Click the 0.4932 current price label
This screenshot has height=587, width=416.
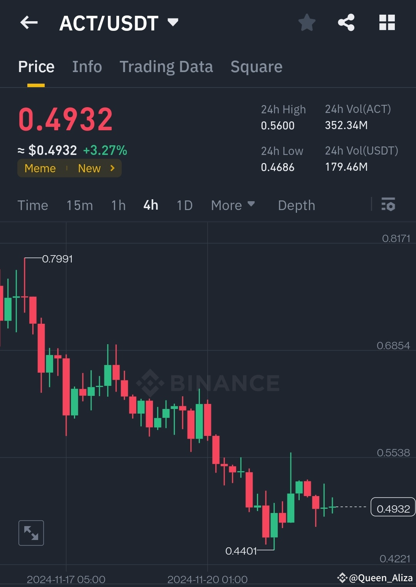[393, 508]
